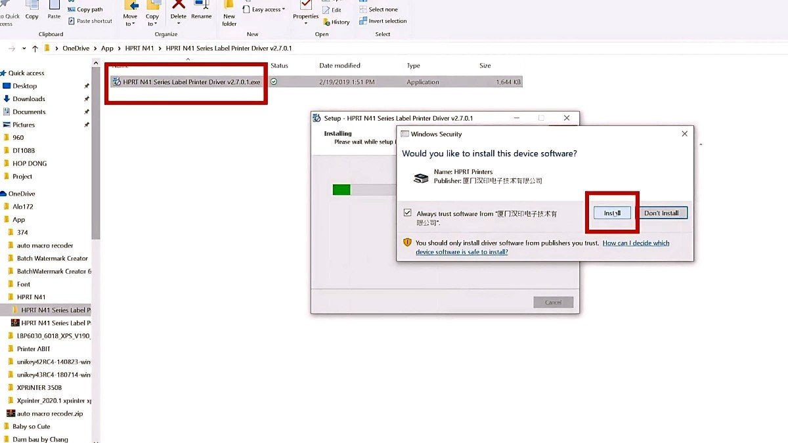Click the Install button
788x443 pixels.
612,213
